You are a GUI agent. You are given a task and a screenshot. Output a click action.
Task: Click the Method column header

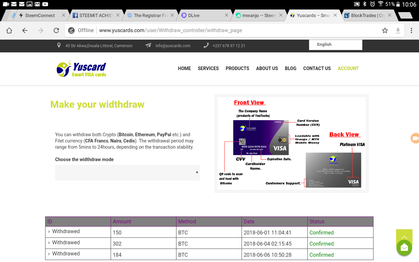pos(209,221)
